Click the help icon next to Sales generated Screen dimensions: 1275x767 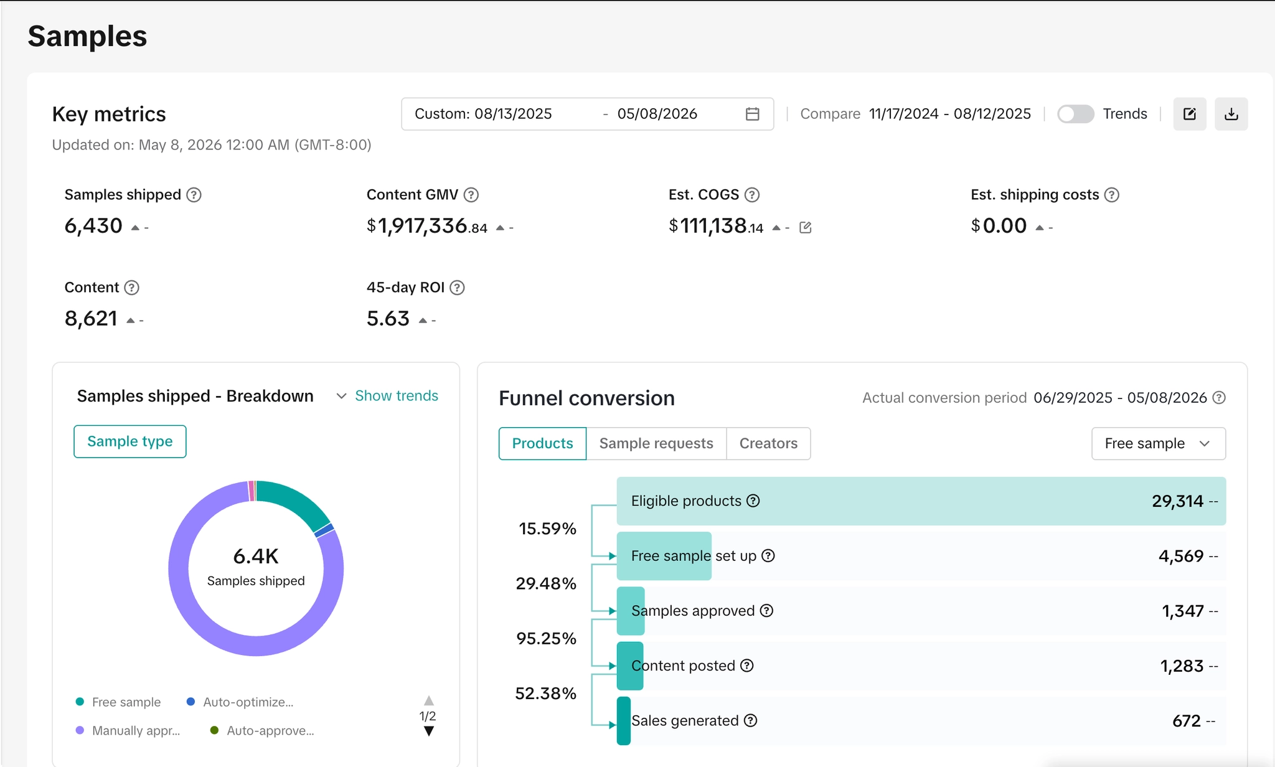click(751, 720)
